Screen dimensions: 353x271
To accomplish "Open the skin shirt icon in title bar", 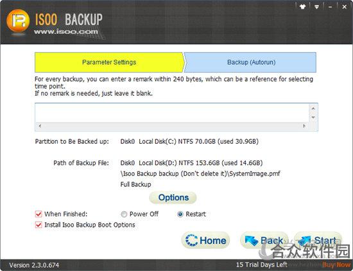I will click(302, 7).
